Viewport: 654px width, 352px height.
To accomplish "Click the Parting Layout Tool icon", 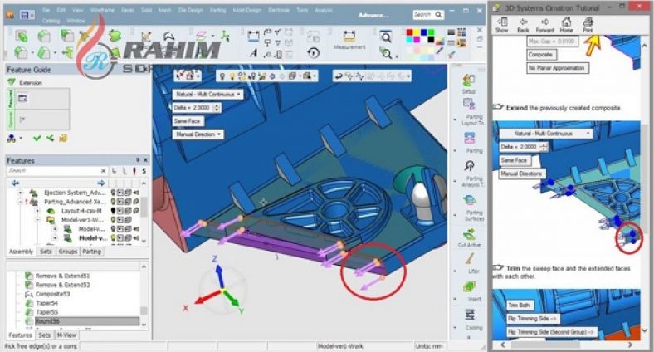I will point(469,105).
